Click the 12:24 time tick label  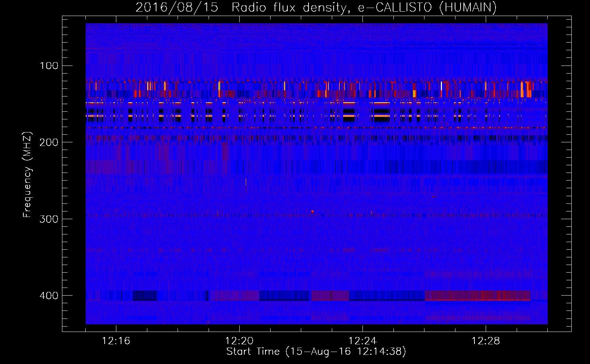coord(362,341)
